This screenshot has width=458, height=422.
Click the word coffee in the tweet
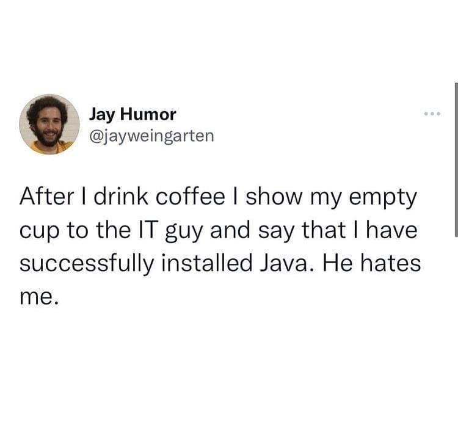190,197
